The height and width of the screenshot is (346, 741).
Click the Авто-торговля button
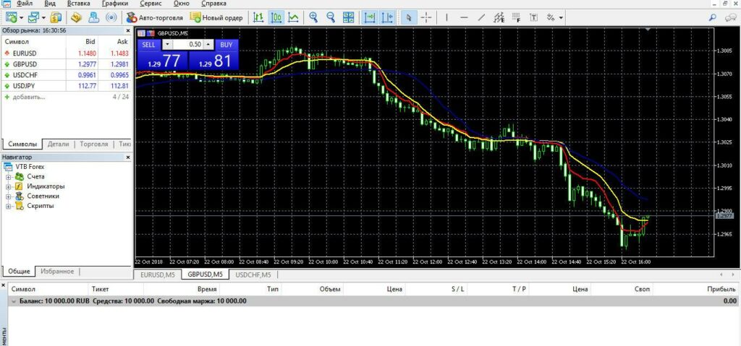pos(154,17)
